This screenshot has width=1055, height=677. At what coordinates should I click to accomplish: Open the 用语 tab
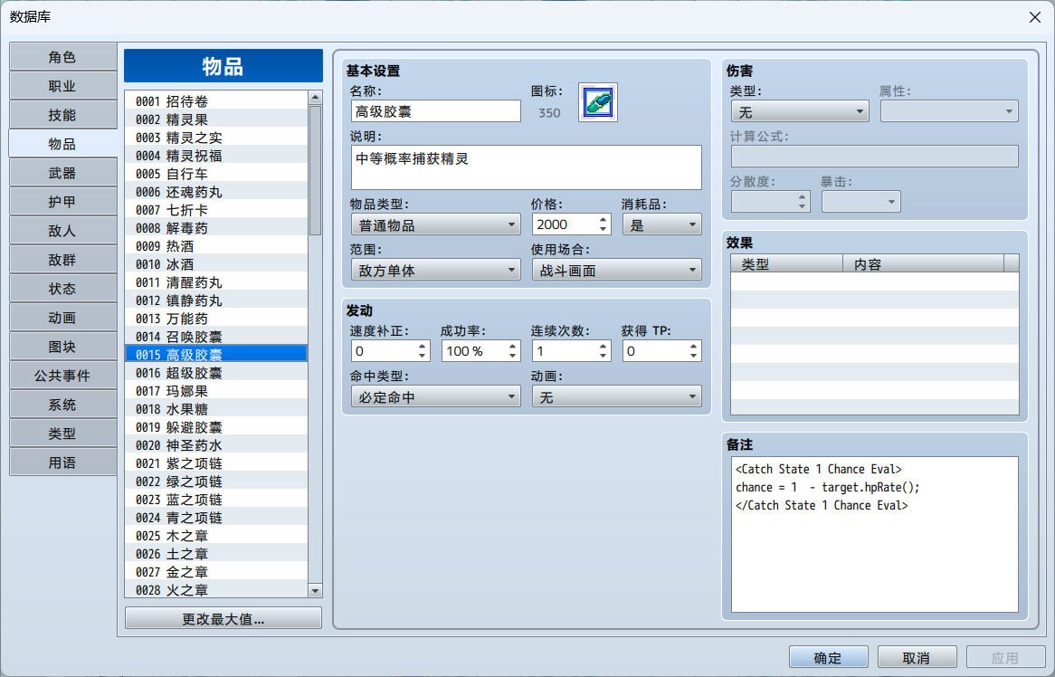[x=62, y=462]
